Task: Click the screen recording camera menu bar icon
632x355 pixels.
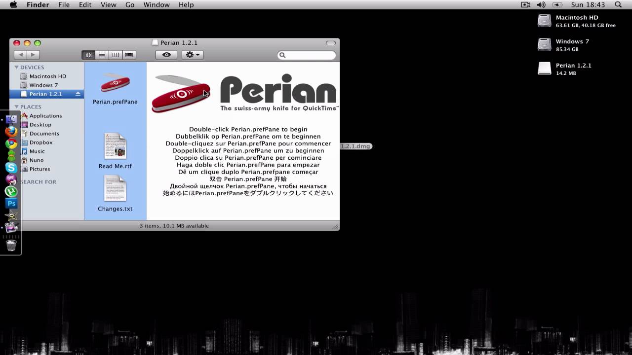Action: pyautogui.click(x=525, y=5)
